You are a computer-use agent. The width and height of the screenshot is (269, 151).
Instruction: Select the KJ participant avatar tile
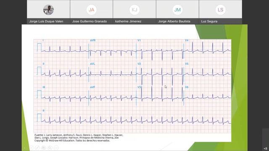(x=134, y=9)
